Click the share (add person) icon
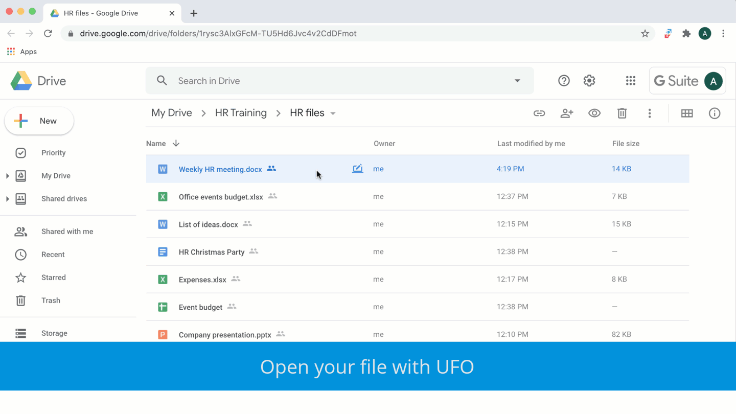The image size is (736, 414). (567, 113)
